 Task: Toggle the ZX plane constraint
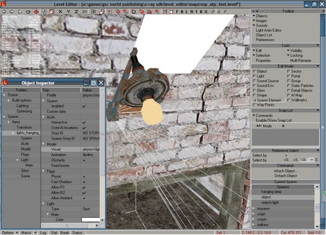(85, 12)
